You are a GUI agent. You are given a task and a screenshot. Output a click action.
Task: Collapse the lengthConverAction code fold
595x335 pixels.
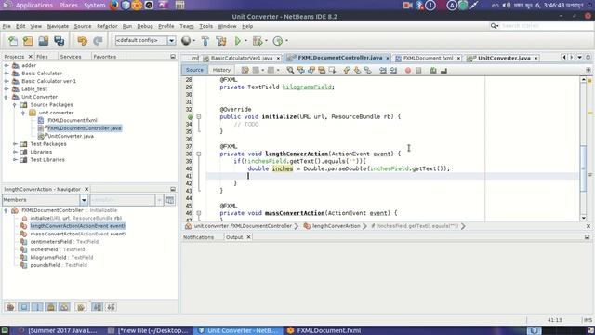(198, 154)
